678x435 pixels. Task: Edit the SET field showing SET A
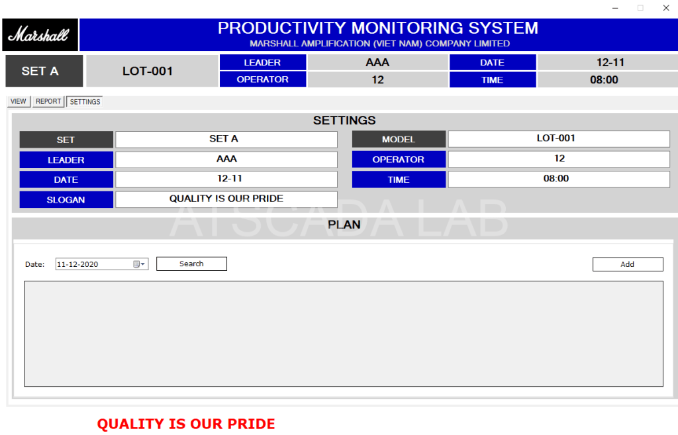coord(226,139)
